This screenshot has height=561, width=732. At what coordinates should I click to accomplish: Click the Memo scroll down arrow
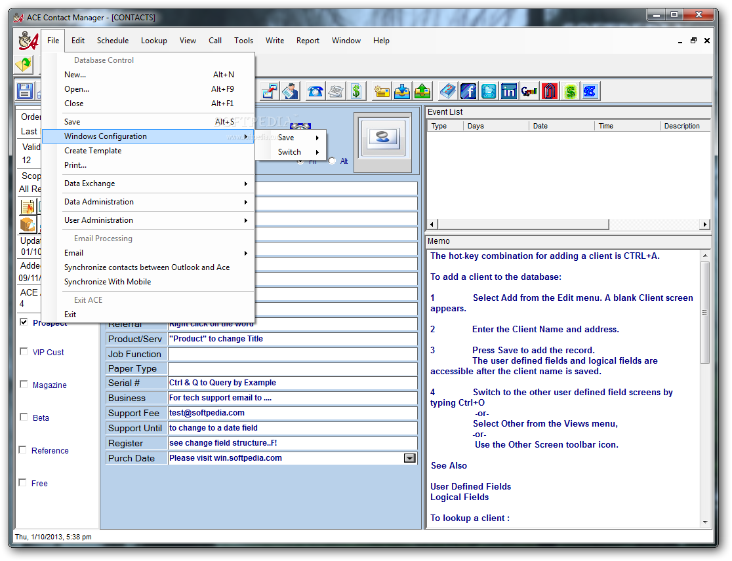click(705, 522)
